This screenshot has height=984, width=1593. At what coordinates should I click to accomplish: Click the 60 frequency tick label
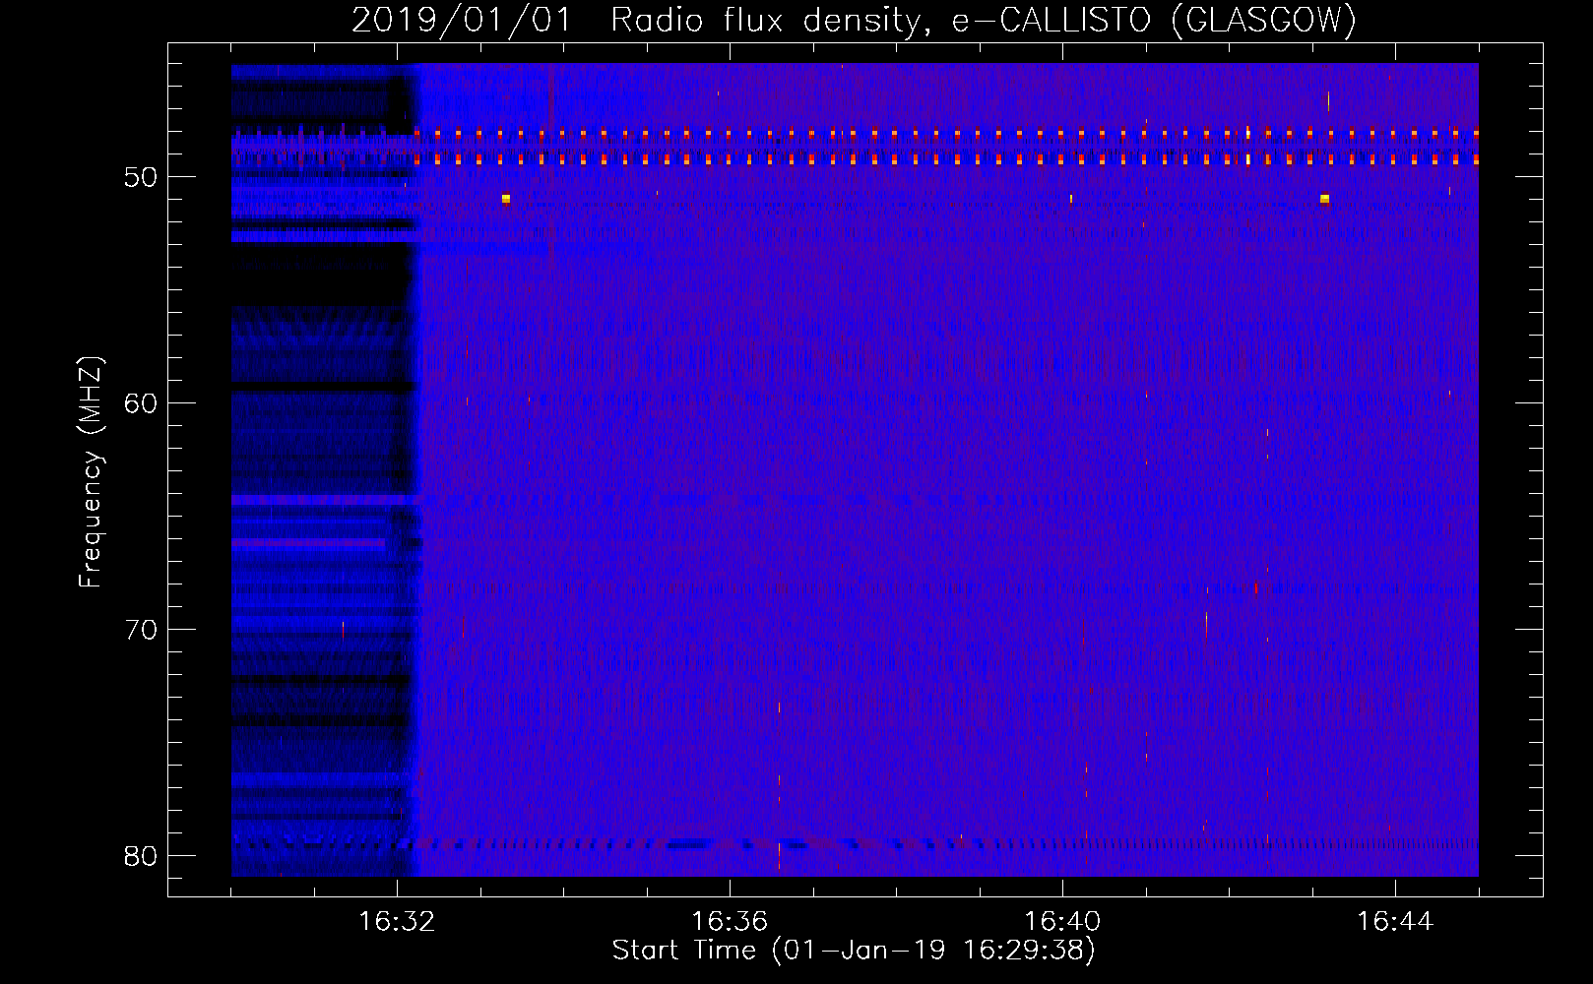tap(141, 403)
